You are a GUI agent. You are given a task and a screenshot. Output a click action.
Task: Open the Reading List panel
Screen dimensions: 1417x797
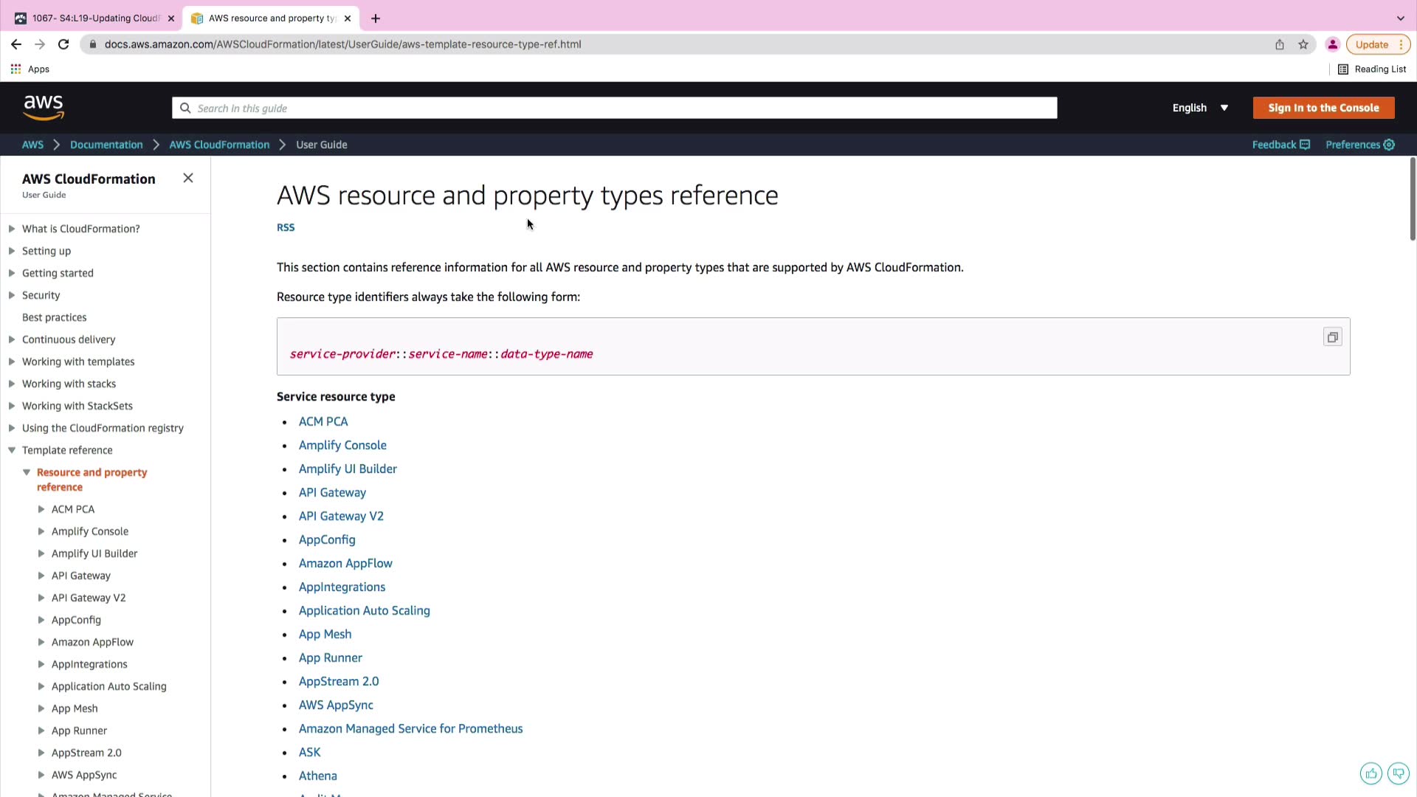(1372, 69)
